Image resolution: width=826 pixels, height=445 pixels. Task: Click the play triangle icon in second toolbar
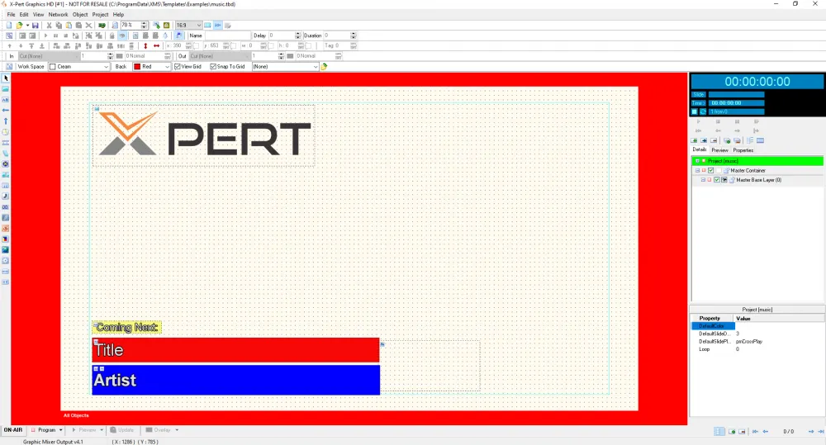click(x=45, y=36)
